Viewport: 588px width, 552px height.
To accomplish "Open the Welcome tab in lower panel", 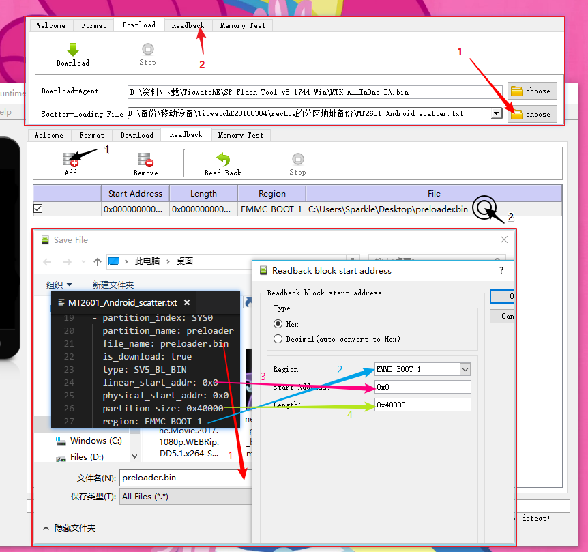I will point(48,135).
